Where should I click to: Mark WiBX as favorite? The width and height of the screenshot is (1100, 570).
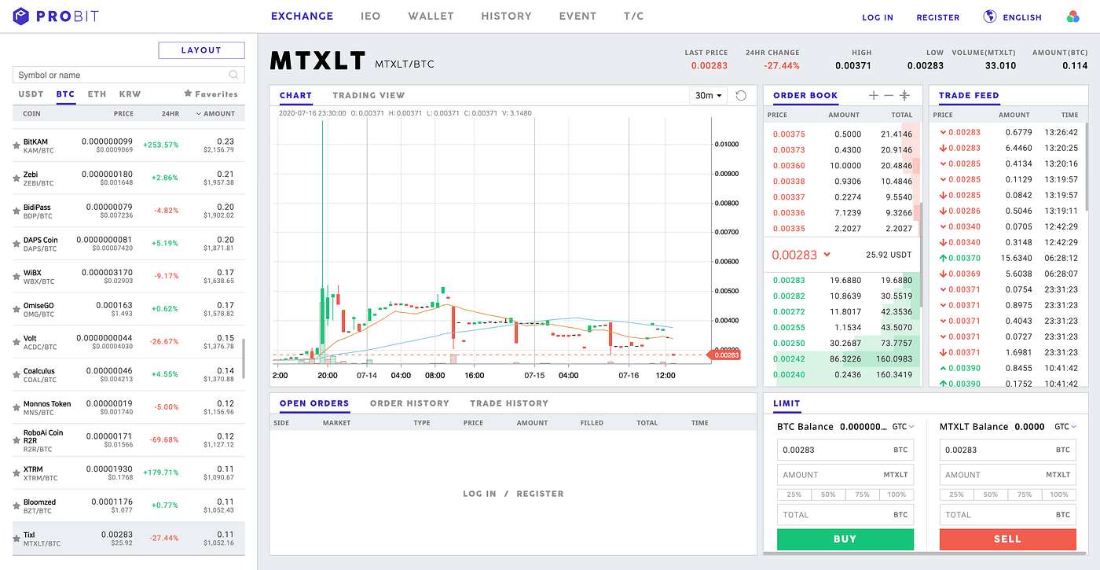coord(16,277)
